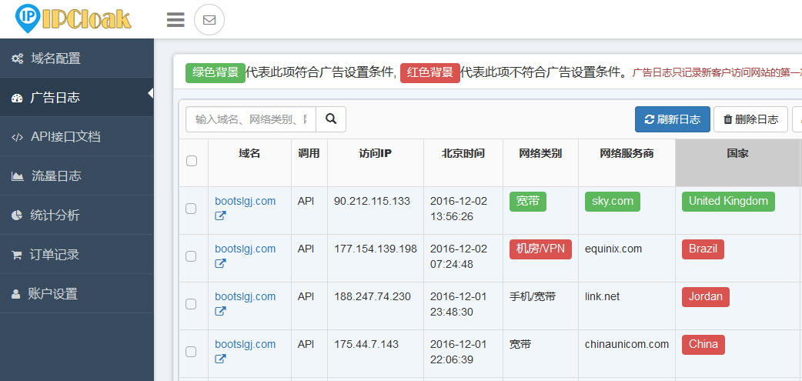Click the IPCloak logo

pos(74,18)
